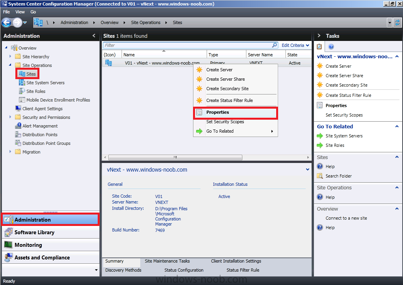Click the Client Agent Settings icon
Screen dimensions: 403x285
click(18, 108)
